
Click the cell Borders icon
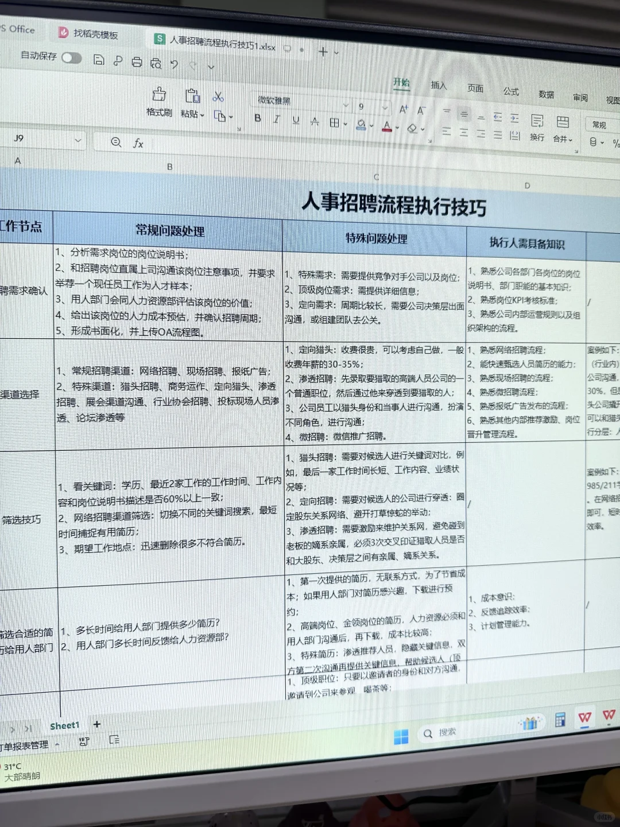[x=334, y=122]
